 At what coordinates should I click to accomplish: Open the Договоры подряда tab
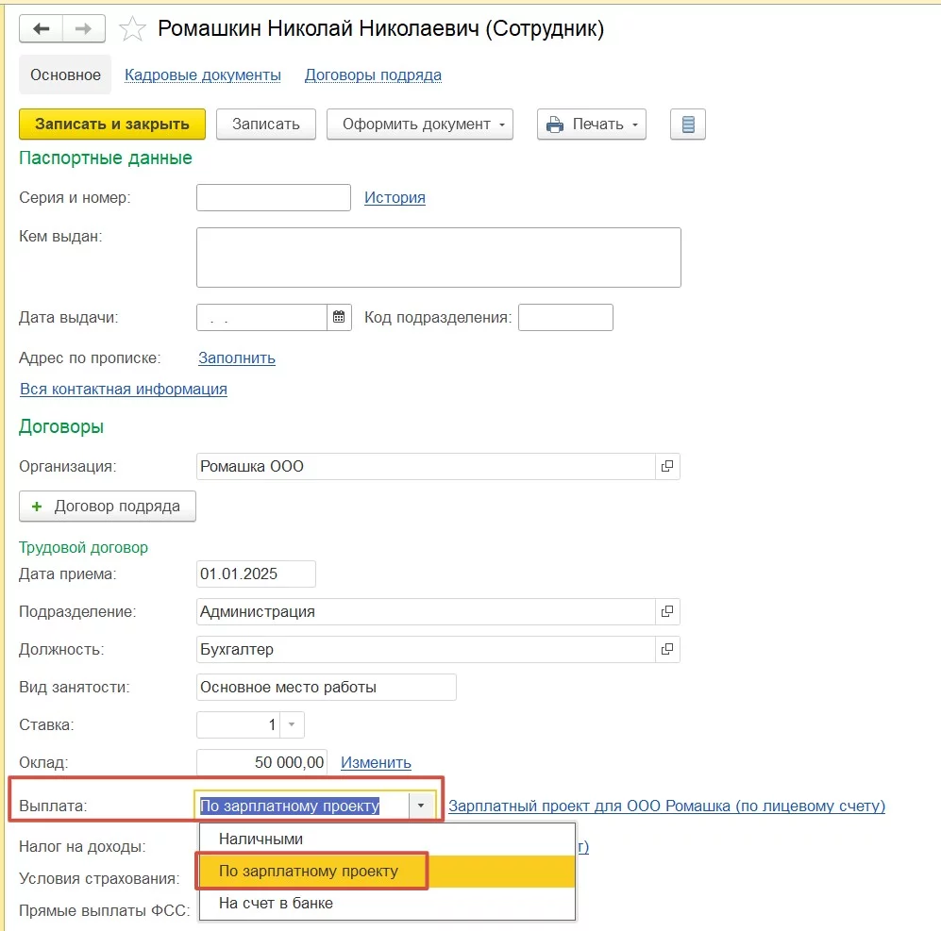(x=373, y=75)
